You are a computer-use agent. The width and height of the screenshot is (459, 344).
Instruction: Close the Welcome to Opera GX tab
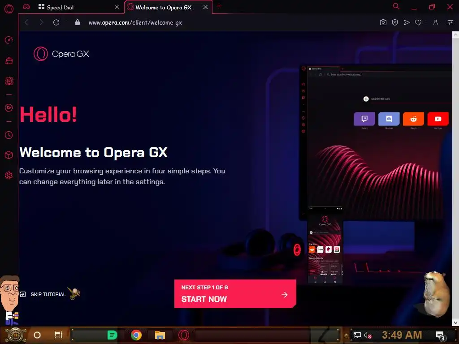pyautogui.click(x=205, y=7)
